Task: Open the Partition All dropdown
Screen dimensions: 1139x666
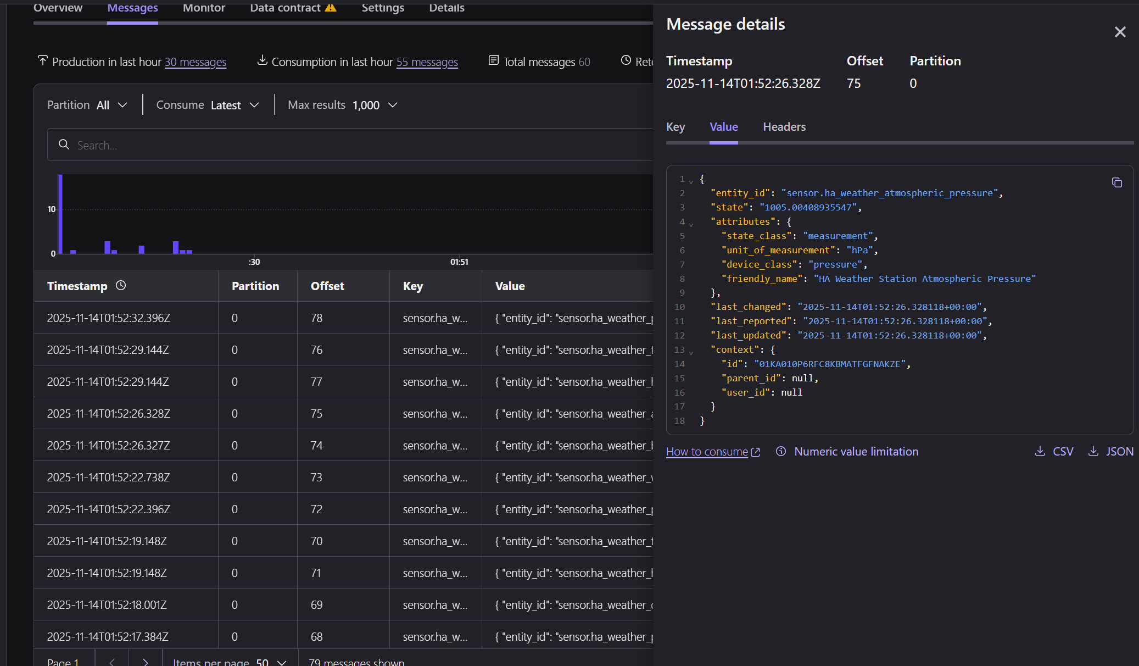Action: tap(87, 105)
